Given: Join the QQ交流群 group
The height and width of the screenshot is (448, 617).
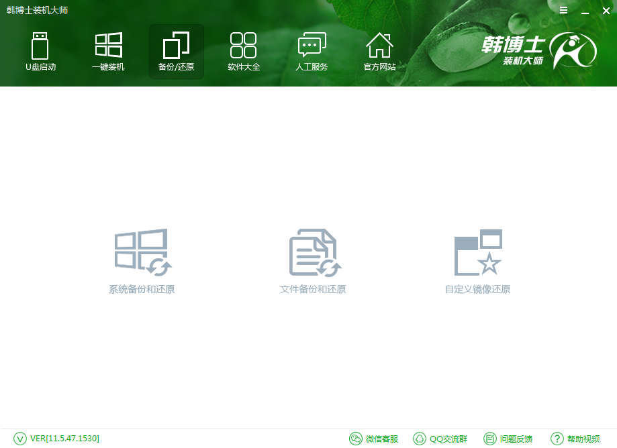Looking at the screenshot, I should pos(440,439).
